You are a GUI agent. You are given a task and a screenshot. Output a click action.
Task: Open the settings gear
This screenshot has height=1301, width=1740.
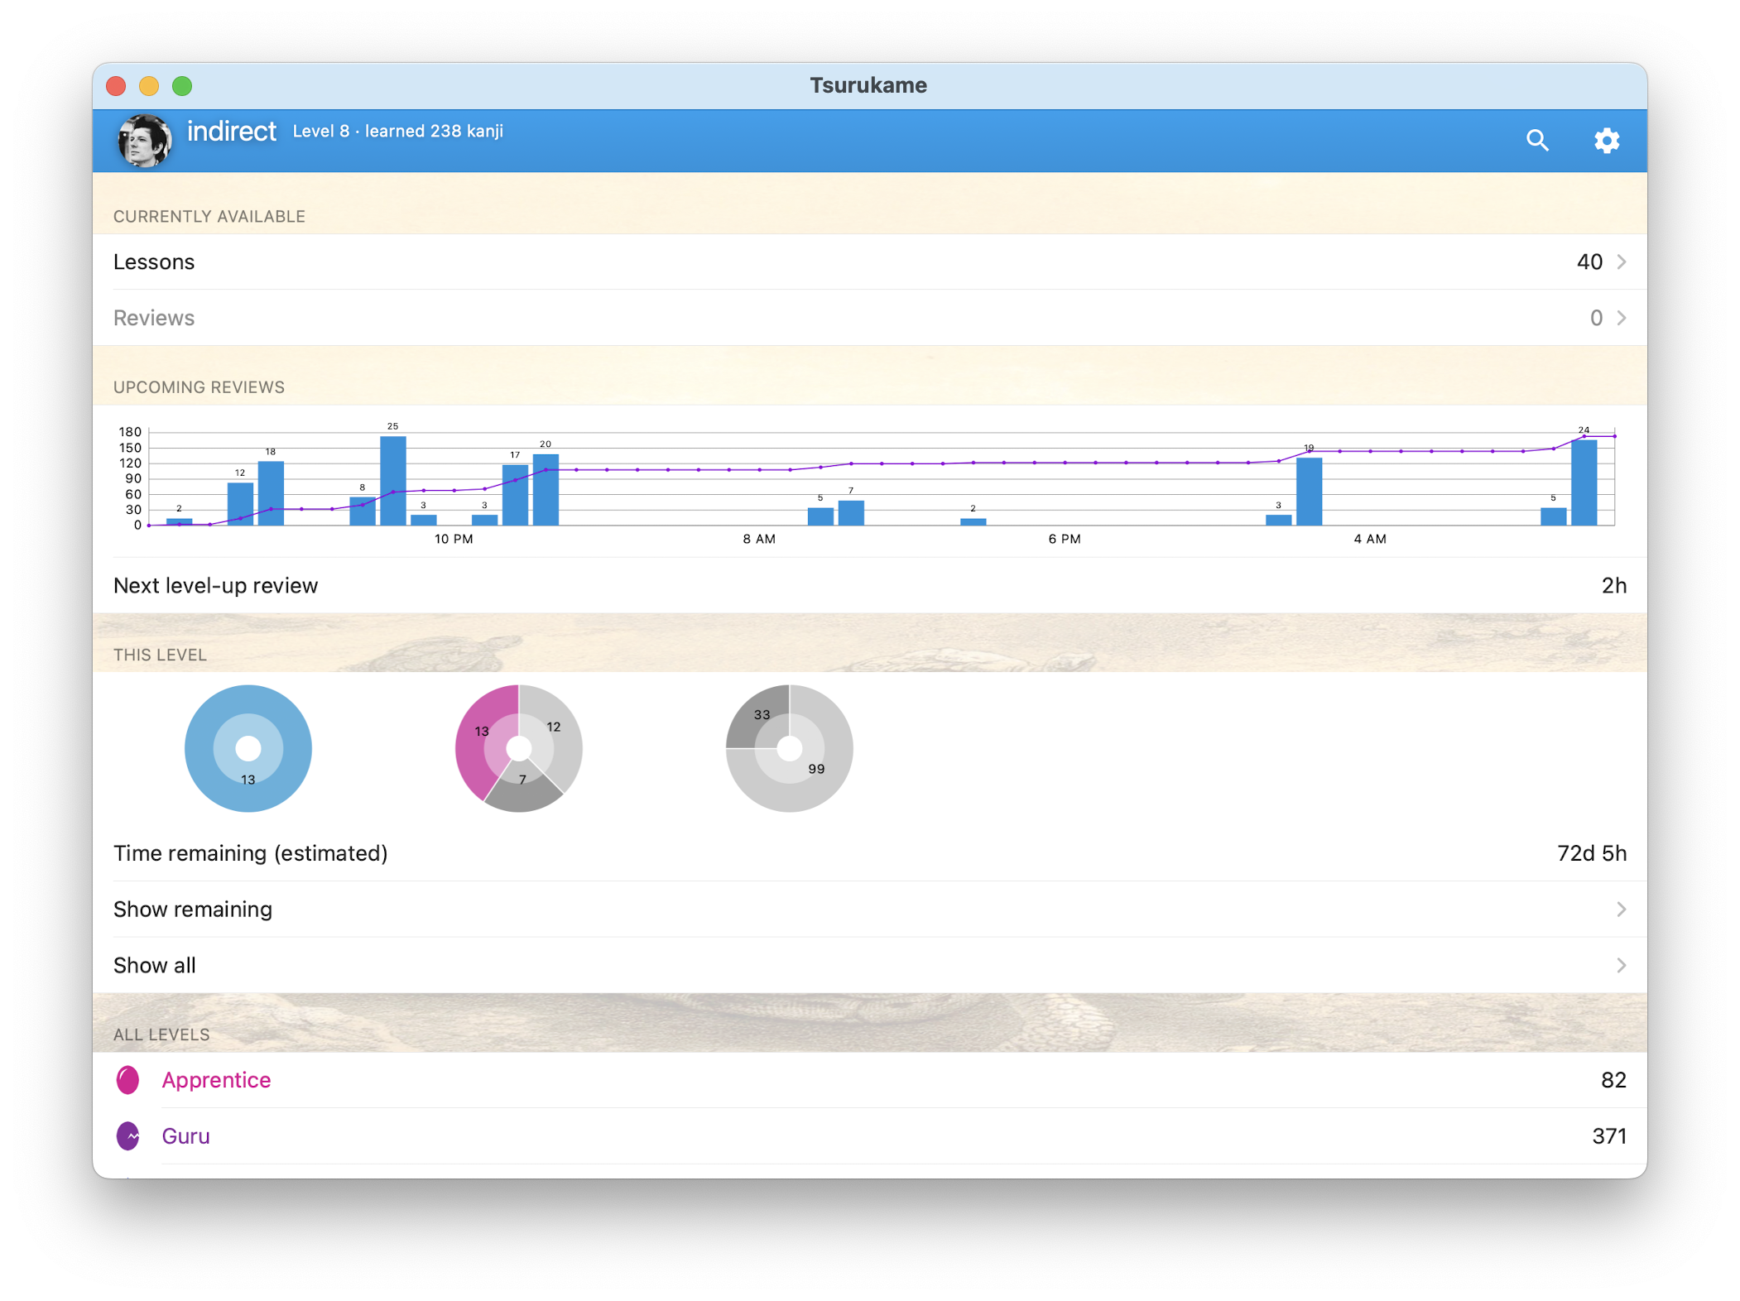point(1607,141)
